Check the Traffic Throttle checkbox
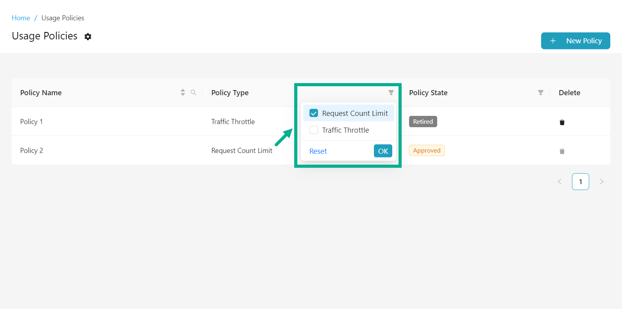 [x=314, y=130]
